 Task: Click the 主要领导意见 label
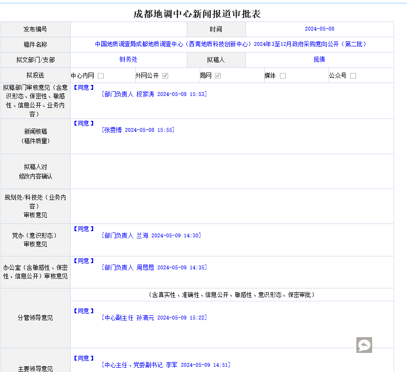[x=35, y=368]
